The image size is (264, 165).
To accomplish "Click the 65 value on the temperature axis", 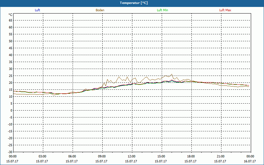I will (x=11, y=20).
